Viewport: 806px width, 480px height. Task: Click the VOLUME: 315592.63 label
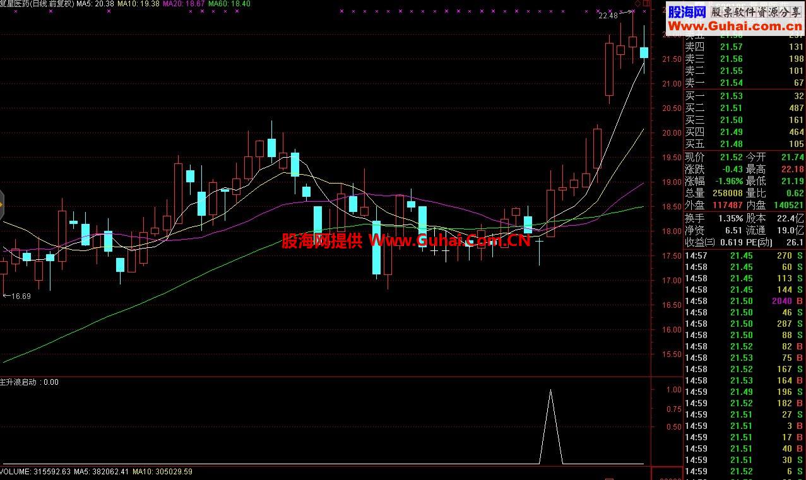tap(35, 472)
